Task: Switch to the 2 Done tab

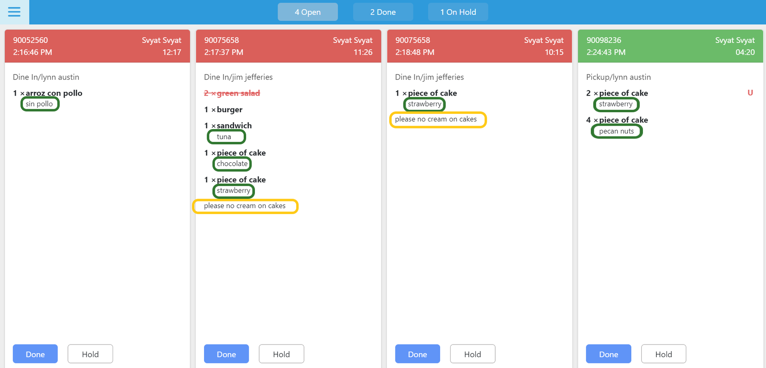Action: point(383,12)
